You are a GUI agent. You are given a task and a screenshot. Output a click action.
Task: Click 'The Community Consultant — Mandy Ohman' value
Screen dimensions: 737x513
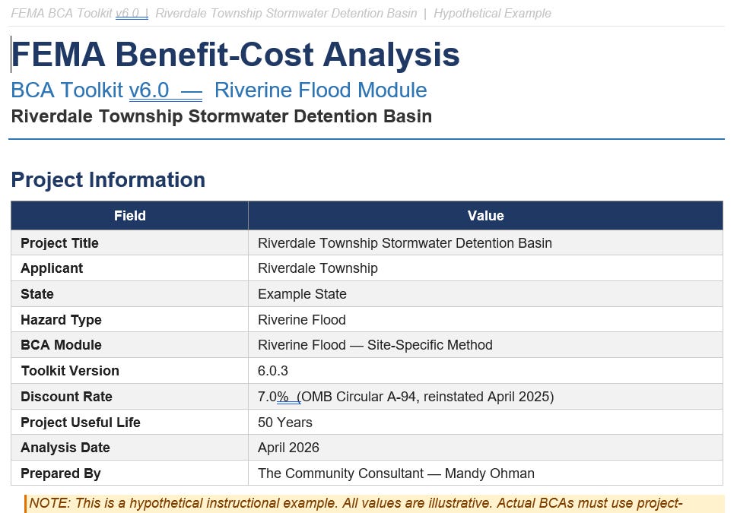click(396, 473)
